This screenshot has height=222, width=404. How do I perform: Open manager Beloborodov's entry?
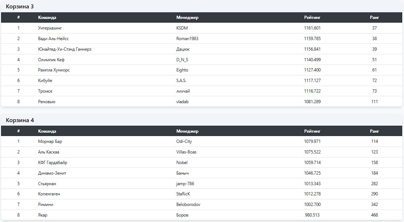coord(188,205)
